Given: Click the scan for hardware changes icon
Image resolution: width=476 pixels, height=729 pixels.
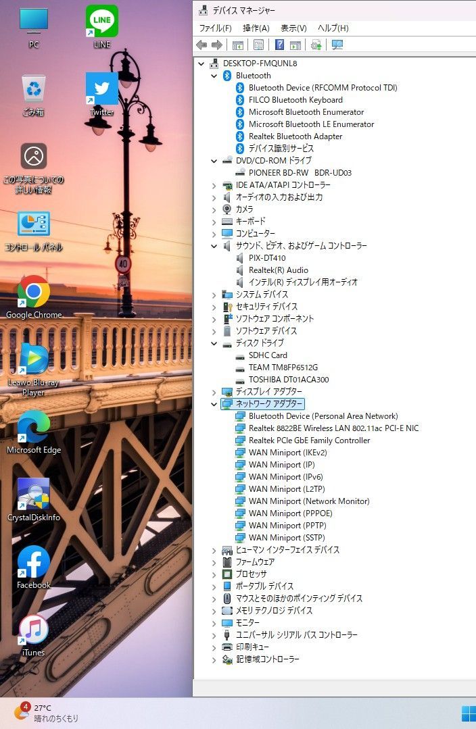Looking at the screenshot, I should [337, 45].
